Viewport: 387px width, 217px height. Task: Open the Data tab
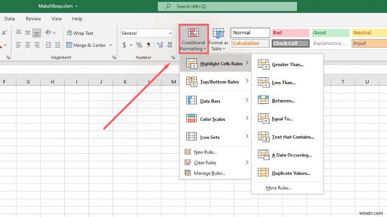click(x=9, y=19)
